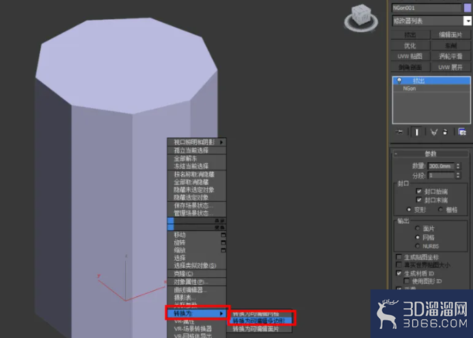Viewport: 473px width, 338px height.
Task: Click the 编辑面片 button
Action: point(450,35)
